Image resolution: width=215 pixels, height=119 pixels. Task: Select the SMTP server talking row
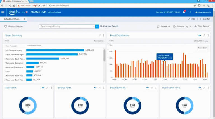click(x=53, y=55)
